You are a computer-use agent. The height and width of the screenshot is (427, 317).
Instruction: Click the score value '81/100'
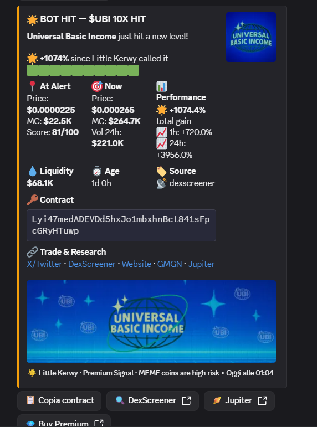pyautogui.click(x=65, y=132)
